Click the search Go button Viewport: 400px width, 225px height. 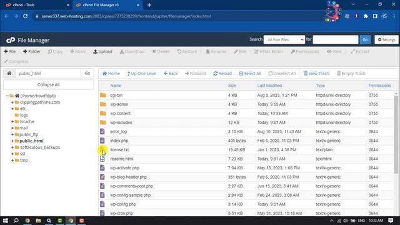point(365,39)
